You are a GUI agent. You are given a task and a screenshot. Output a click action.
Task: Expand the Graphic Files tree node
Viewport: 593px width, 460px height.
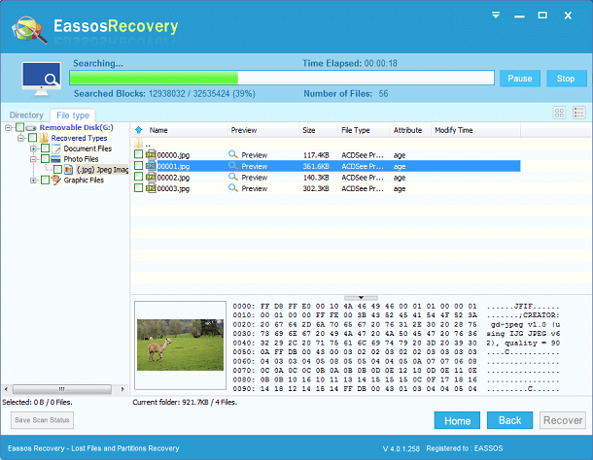(33, 181)
